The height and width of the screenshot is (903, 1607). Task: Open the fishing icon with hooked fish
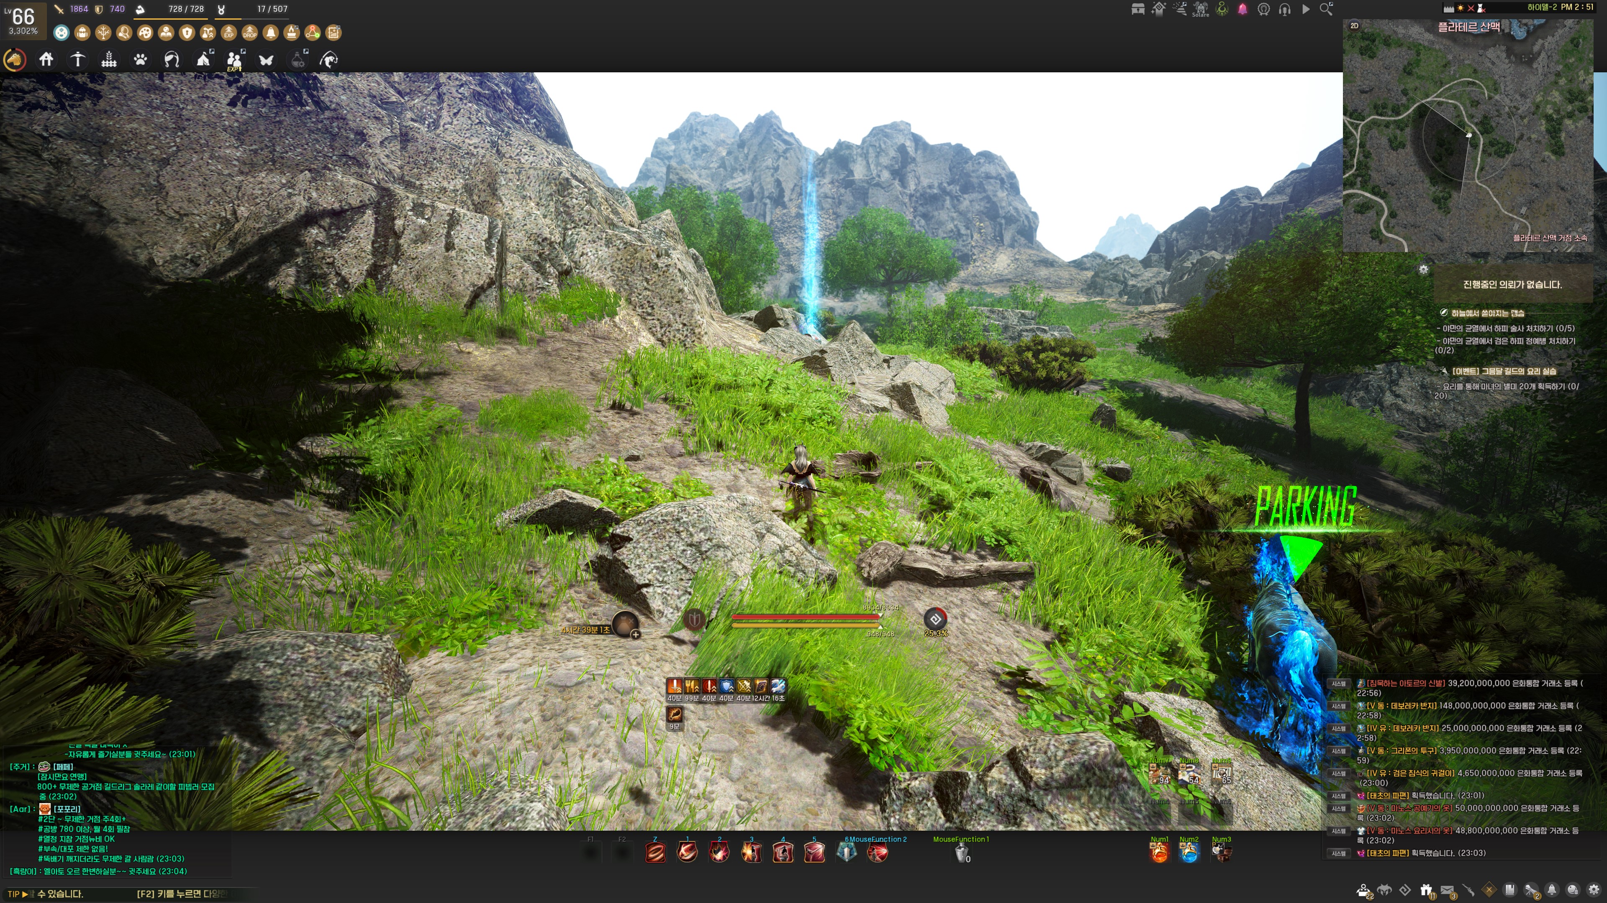click(329, 59)
